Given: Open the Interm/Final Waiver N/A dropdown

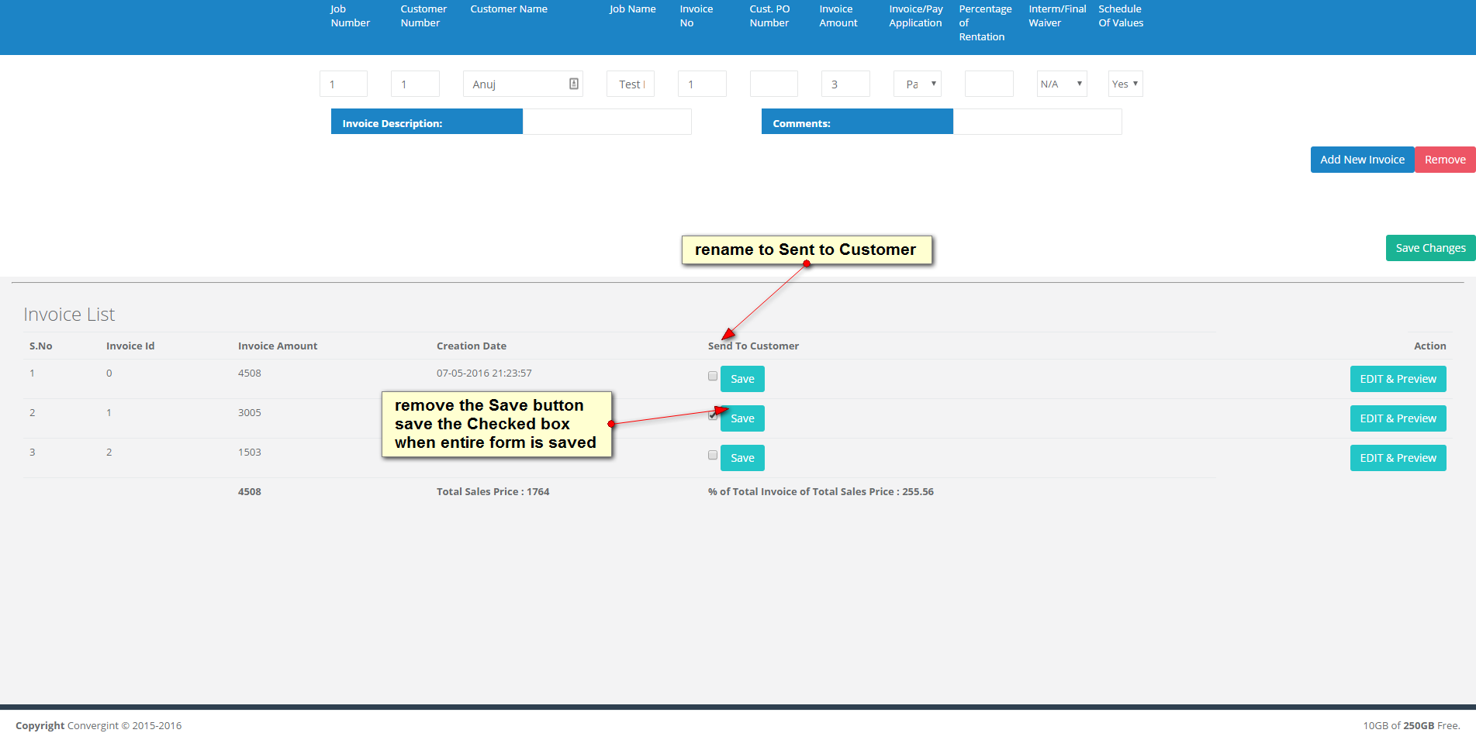Looking at the screenshot, I should [1062, 84].
